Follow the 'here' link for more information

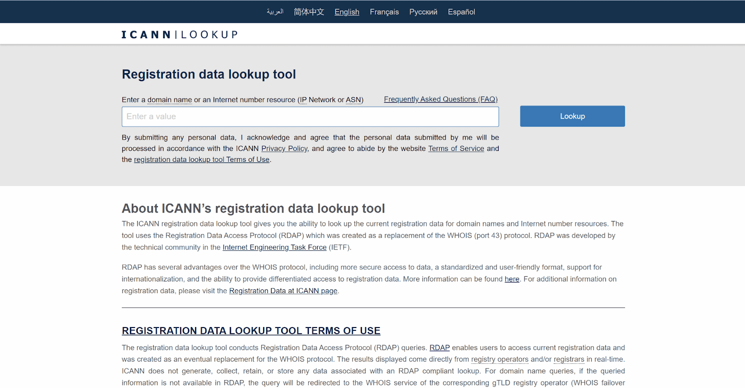pyautogui.click(x=512, y=279)
